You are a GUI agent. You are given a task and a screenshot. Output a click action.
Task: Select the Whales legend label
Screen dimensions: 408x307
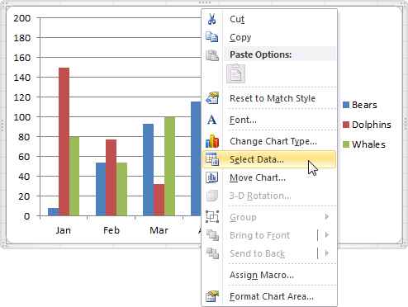click(368, 144)
